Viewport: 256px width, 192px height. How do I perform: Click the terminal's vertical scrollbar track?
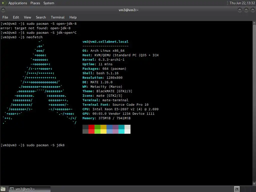click(254, 103)
